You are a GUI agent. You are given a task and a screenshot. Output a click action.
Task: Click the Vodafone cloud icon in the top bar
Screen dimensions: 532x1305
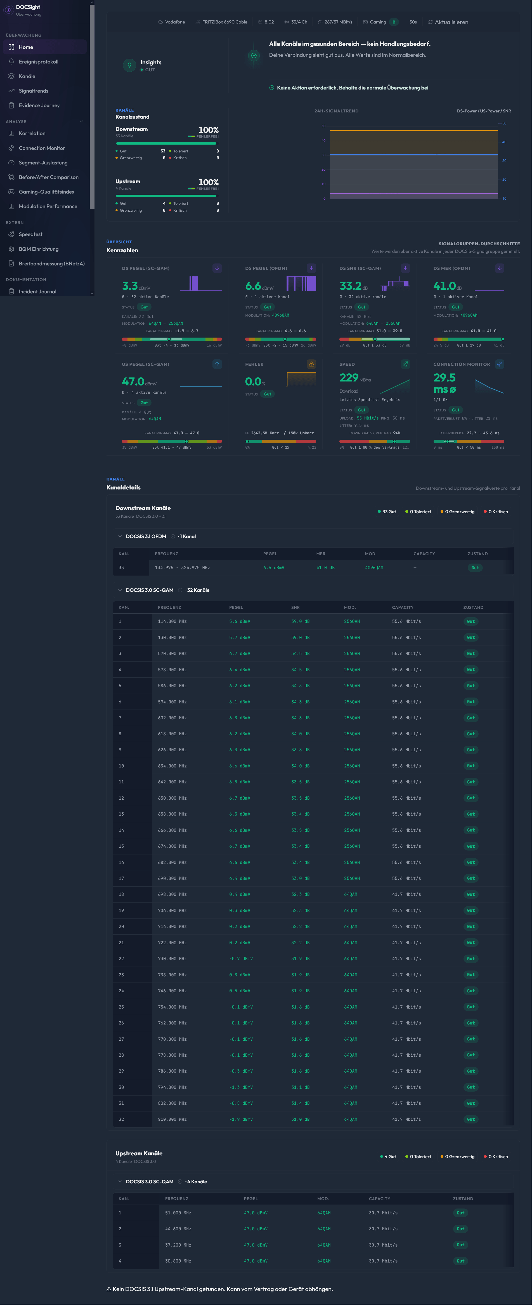click(x=160, y=22)
